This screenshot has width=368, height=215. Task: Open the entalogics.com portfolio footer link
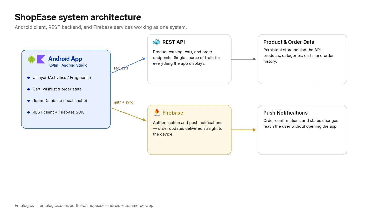(96, 206)
